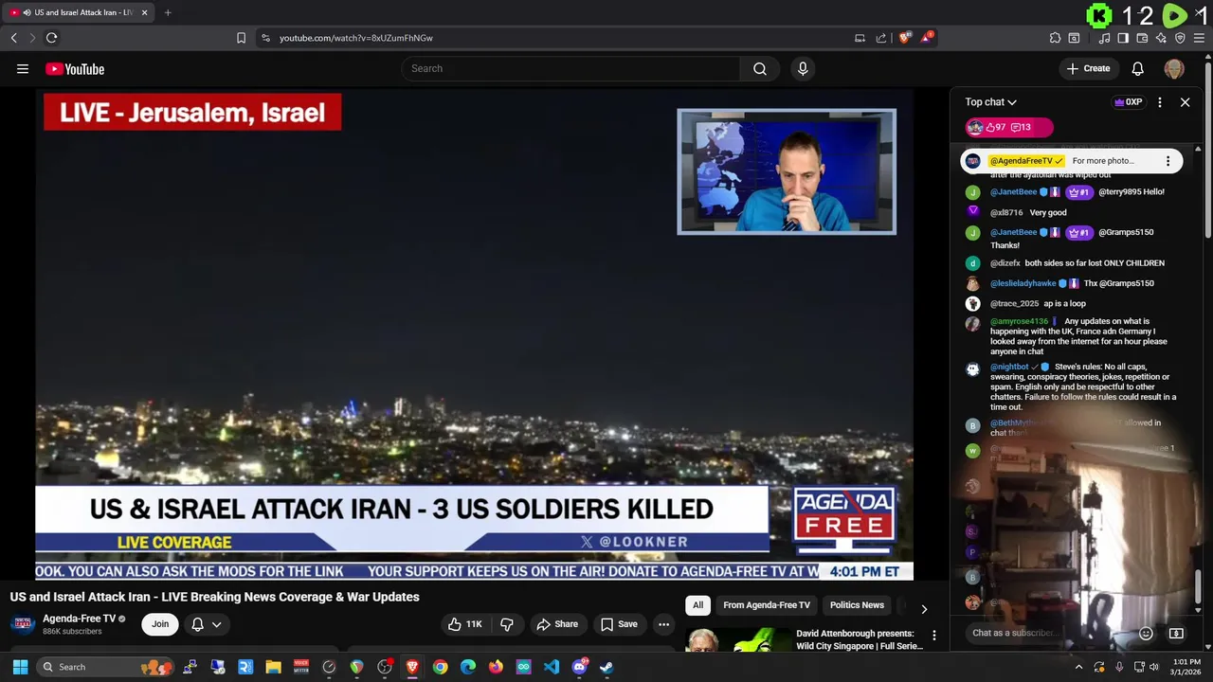Open the Brave VPN shield icon
This screenshot has height=682, width=1213.
(x=1180, y=38)
